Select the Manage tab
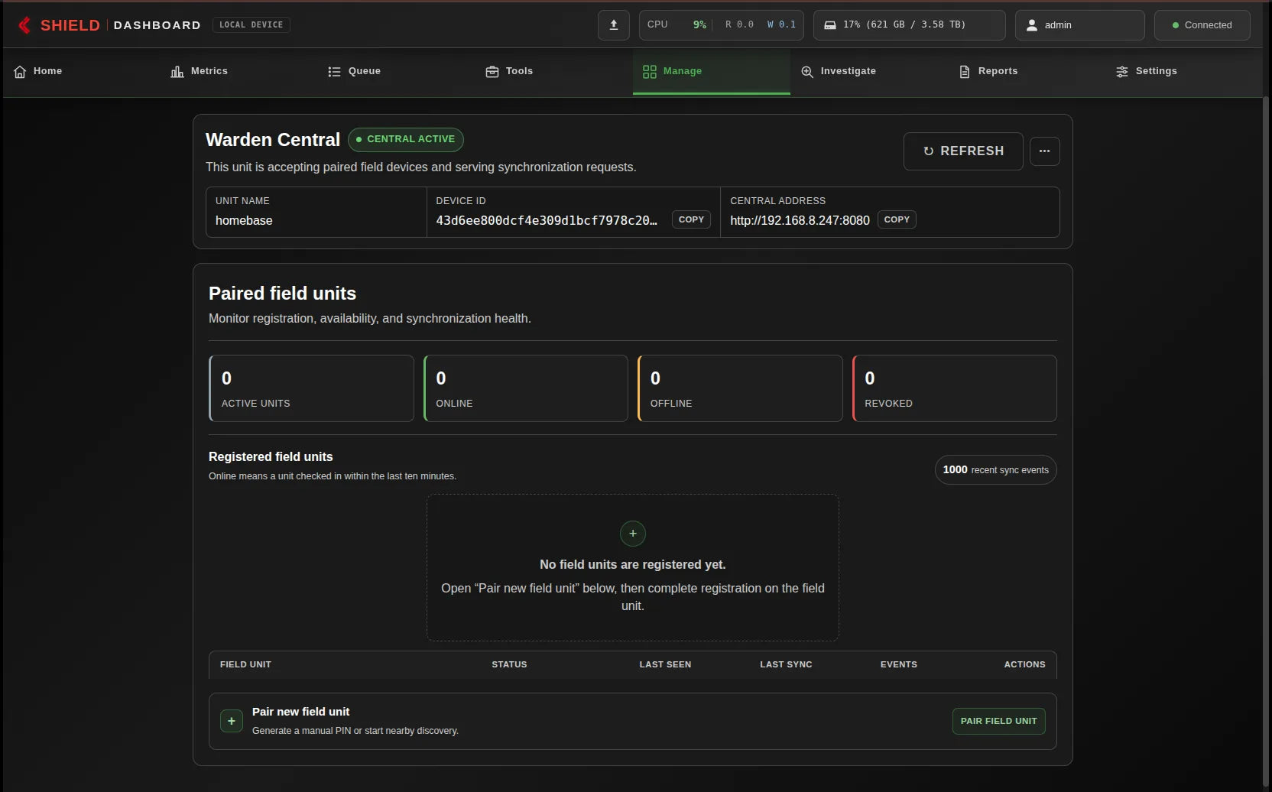Image resolution: width=1272 pixels, height=792 pixels. [x=712, y=72]
